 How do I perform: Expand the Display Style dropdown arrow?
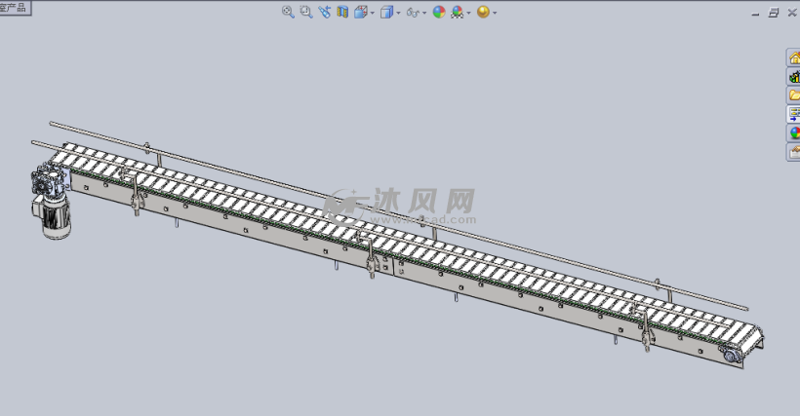tap(398, 14)
